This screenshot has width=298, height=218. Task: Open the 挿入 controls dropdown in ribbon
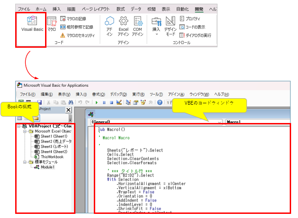pyautogui.click(x=156, y=25)
